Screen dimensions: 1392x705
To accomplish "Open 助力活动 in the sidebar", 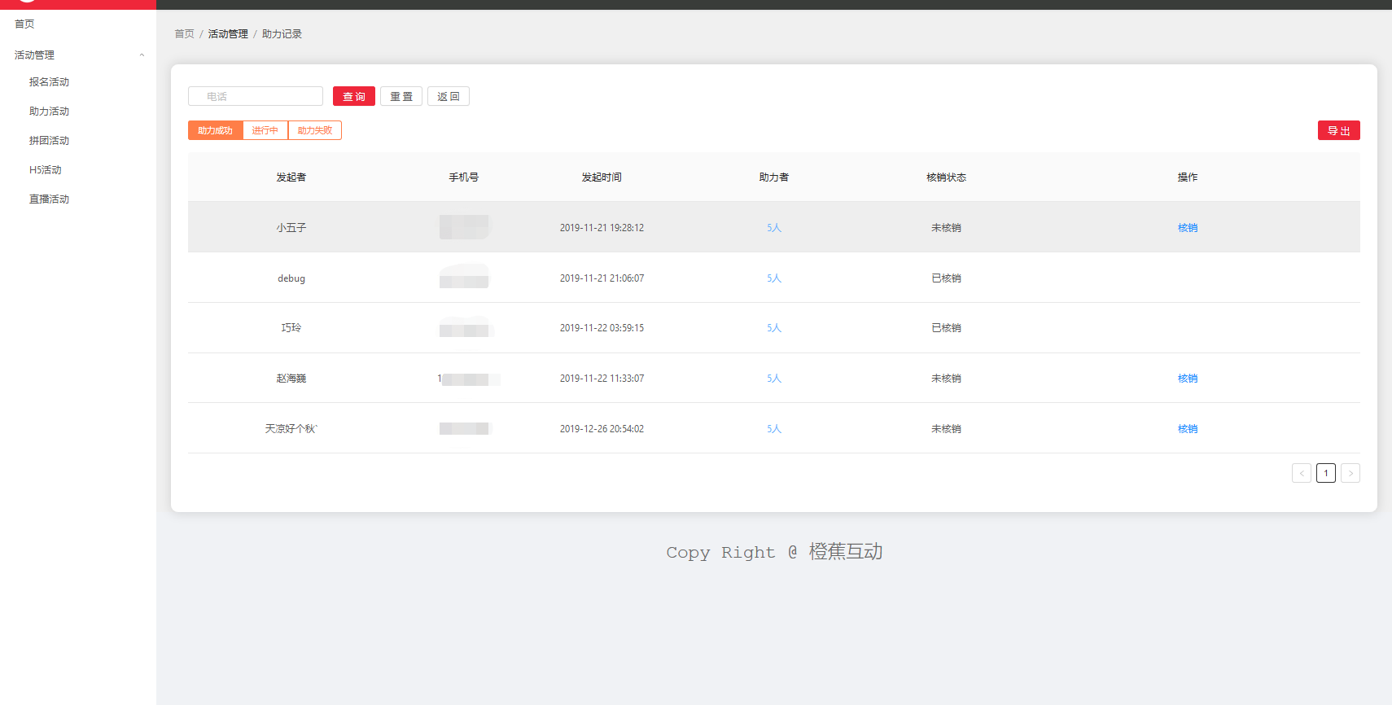I will click(x=49, y=112).
